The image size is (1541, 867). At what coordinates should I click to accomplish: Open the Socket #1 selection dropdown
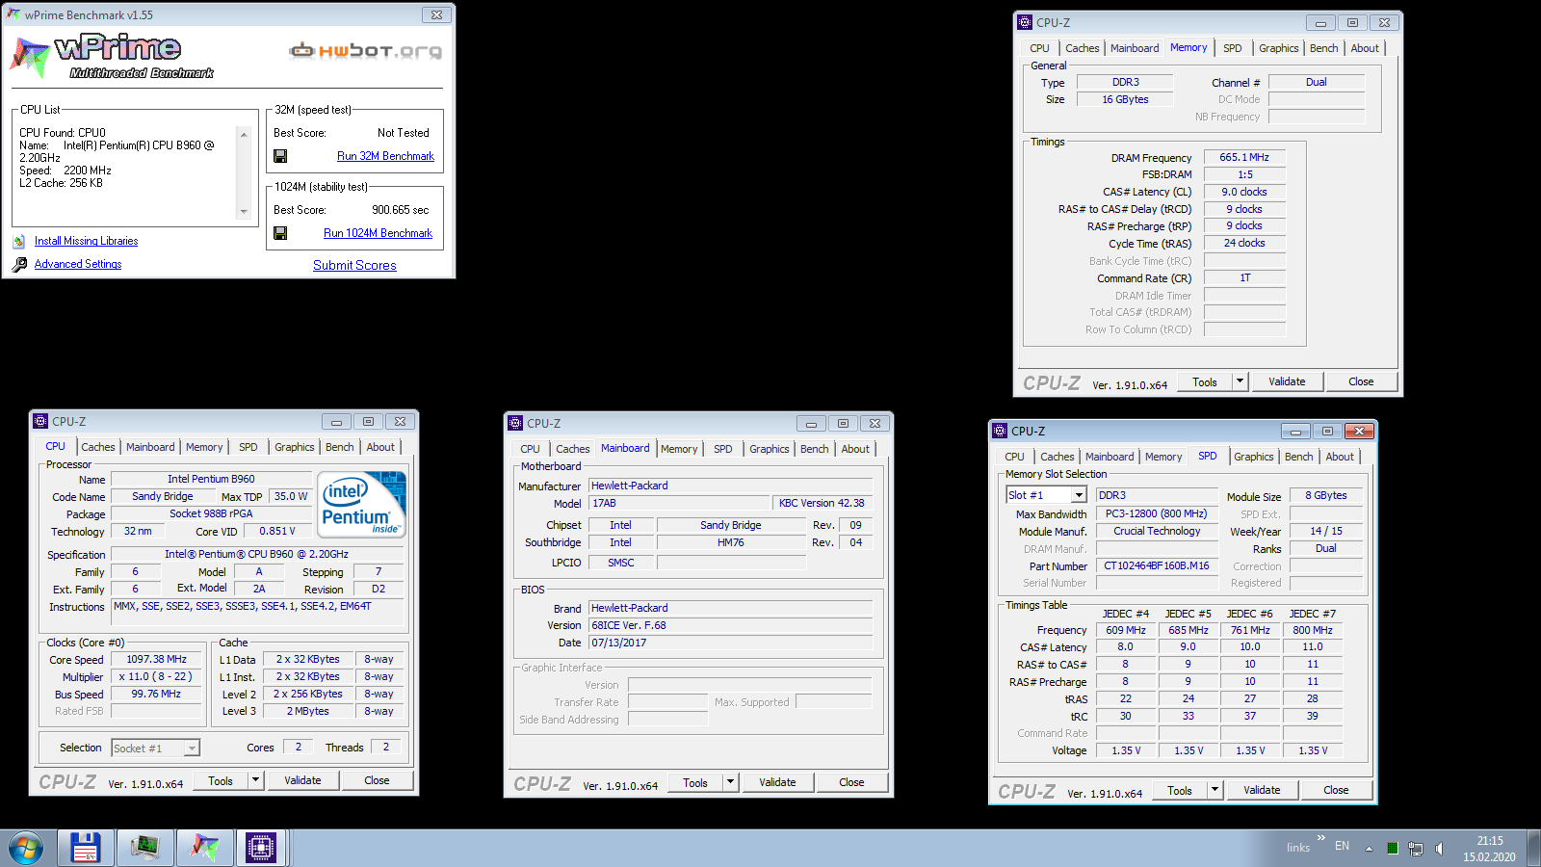click(192, 749)
